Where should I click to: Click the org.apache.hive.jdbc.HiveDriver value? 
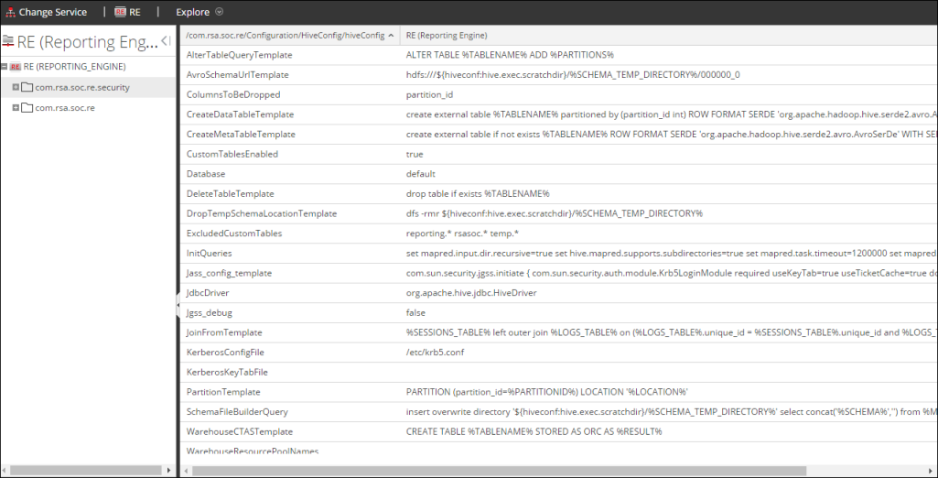pos(471,292)
